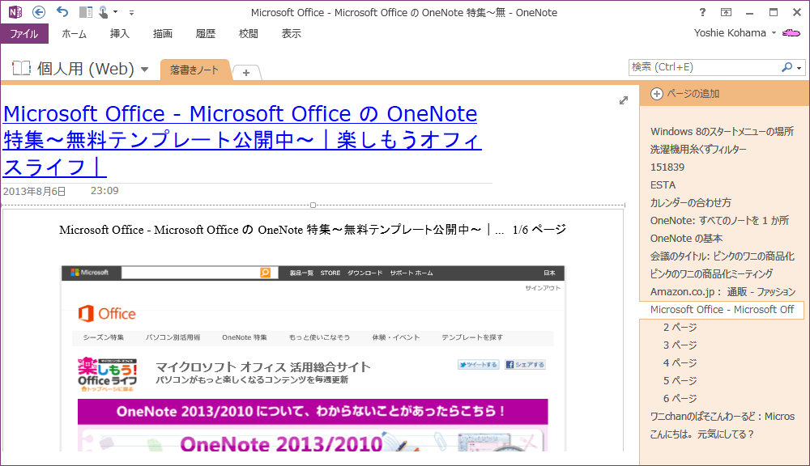Open the ホーム ribbon tab
This screenshot has width=810, height=466.
pyautogui.click(x=74, y=33)
